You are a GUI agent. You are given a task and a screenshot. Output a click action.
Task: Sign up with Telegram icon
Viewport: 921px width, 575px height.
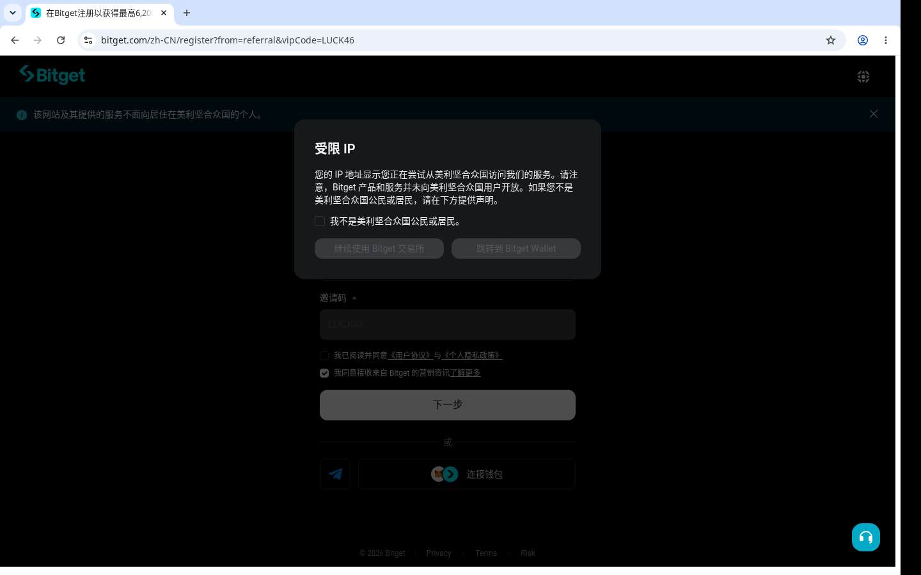[335, 474]
